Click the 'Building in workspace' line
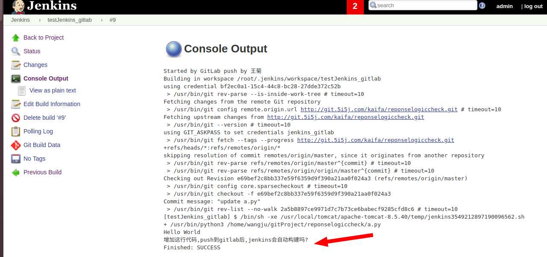This screenshot has height=257, width=547. (272, 79)
